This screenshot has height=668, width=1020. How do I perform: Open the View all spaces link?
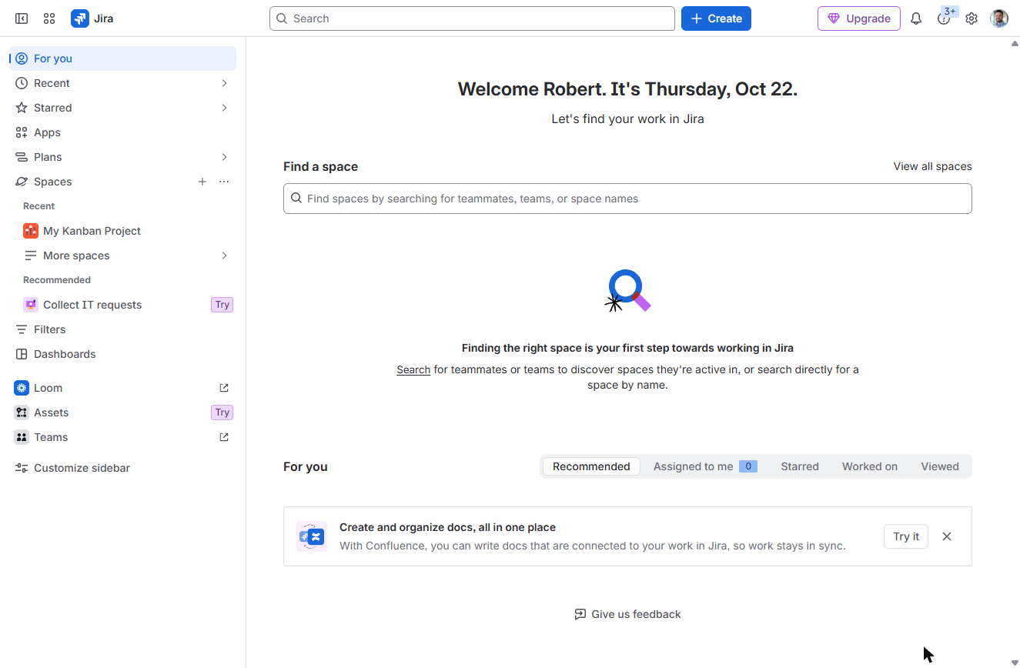click(932, 166)
